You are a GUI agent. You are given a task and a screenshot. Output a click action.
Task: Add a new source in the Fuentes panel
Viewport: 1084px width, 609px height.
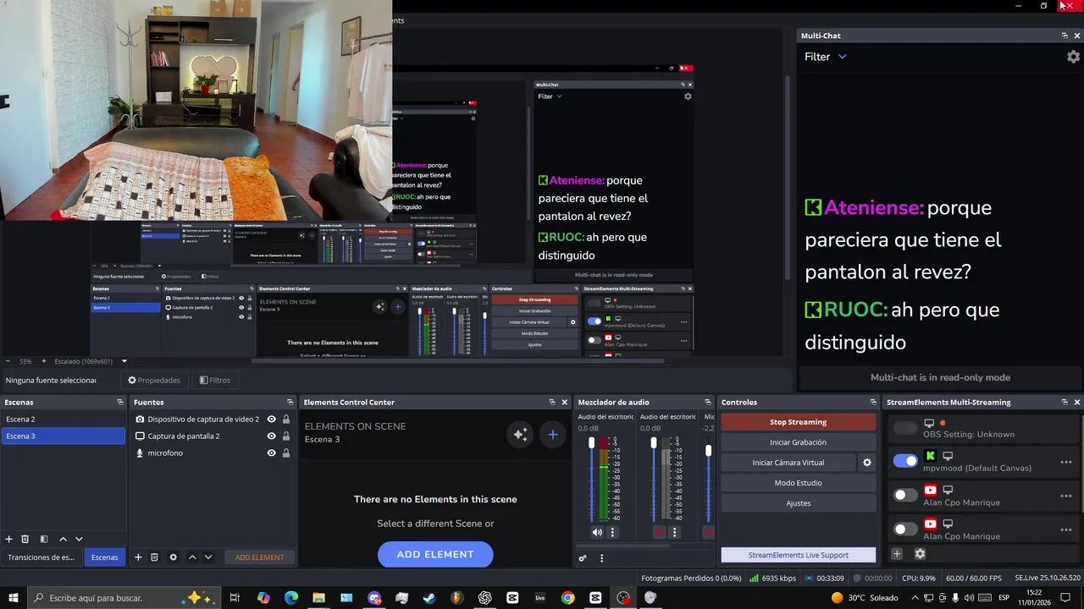coord(138,557)
